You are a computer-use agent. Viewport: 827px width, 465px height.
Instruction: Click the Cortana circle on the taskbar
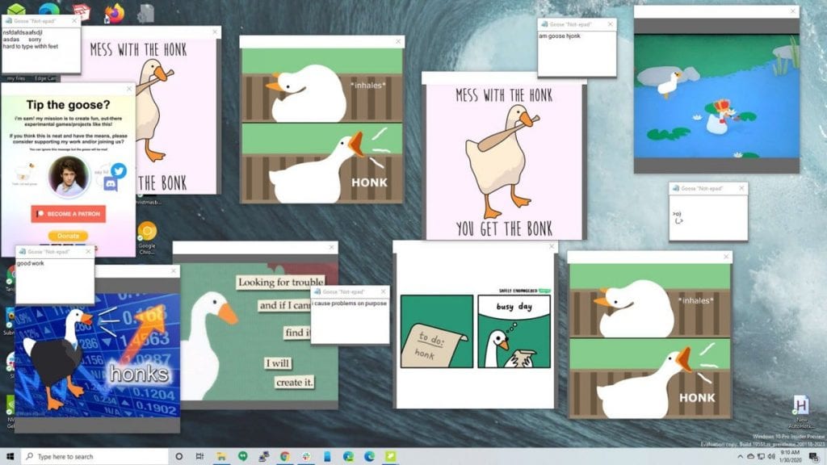tap(178, 456)
